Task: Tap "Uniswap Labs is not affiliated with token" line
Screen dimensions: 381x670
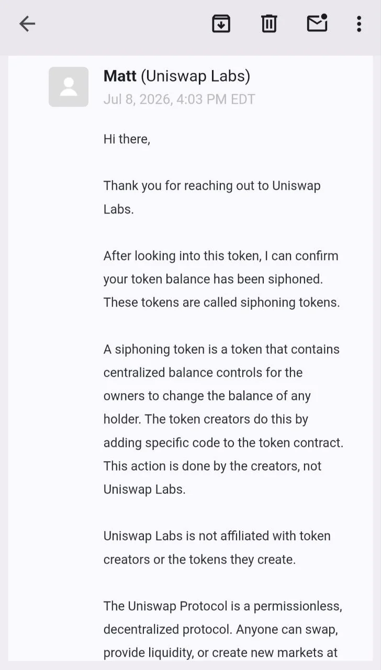Action: click(x=217, y=536)
